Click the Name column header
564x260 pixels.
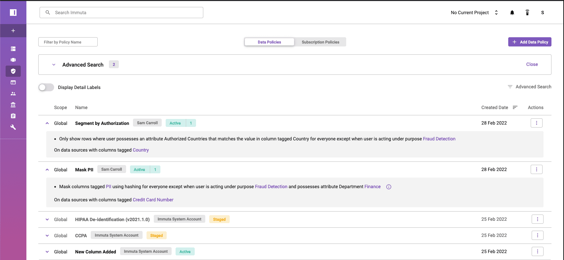coord(81,107)
